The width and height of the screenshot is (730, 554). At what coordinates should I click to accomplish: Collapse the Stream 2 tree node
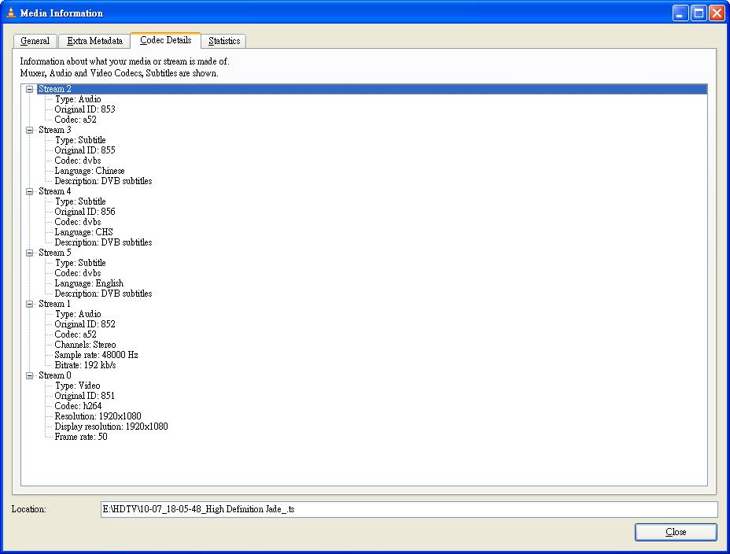(x=30, y=89)
